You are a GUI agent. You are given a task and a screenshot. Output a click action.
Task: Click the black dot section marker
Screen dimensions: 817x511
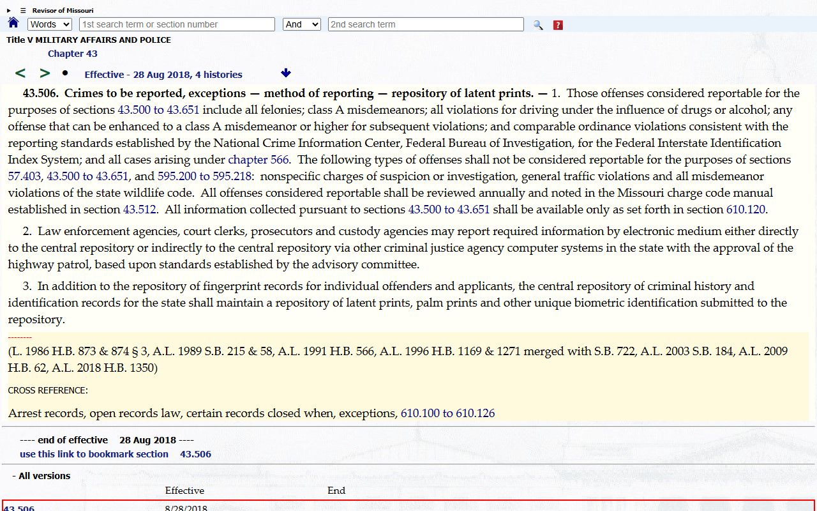click(x=65, y=73)
